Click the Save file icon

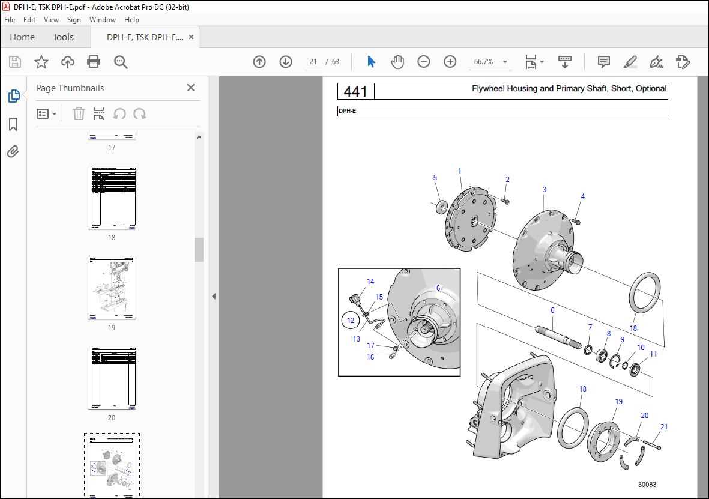pos(15,62)
